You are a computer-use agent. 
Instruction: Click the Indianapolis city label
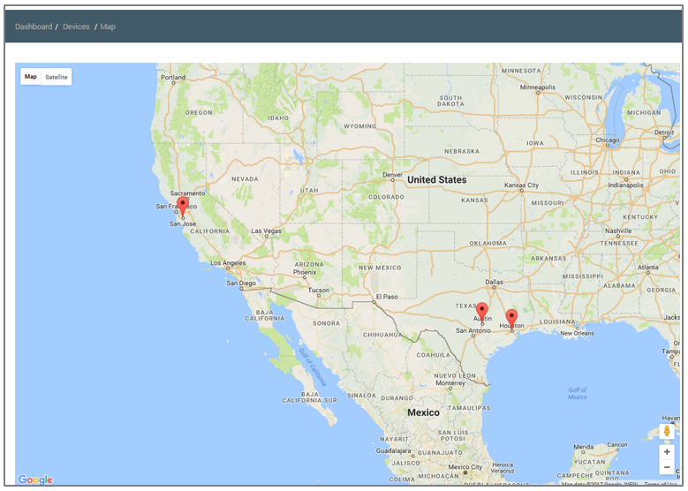click(x=625, y=185)
